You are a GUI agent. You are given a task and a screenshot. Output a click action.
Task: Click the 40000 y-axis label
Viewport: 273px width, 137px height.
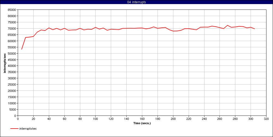(x=12, y=66)
